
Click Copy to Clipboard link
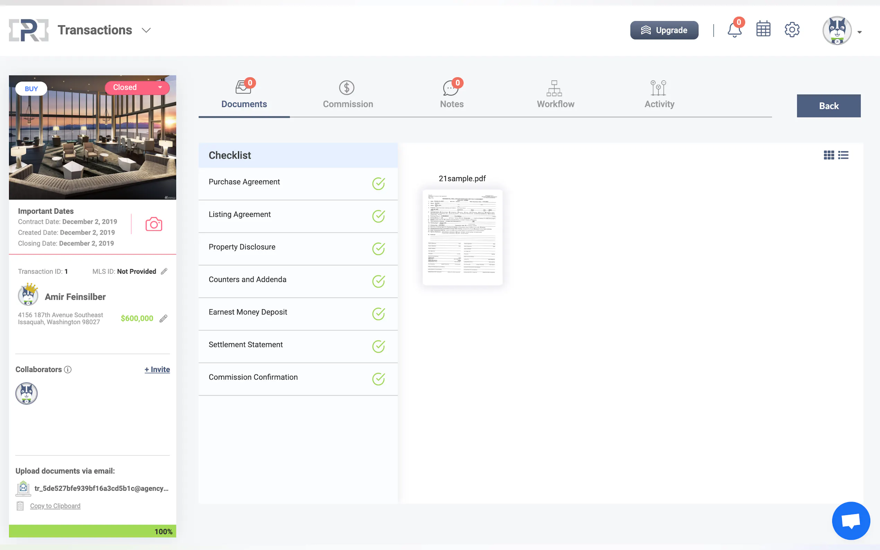55,506
